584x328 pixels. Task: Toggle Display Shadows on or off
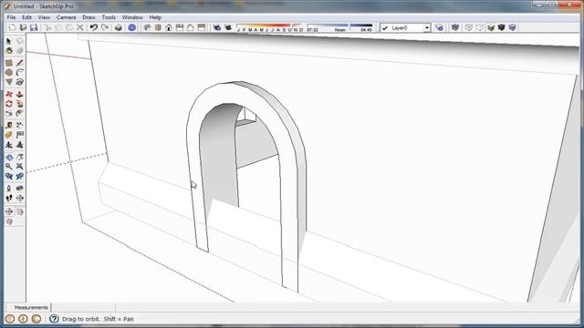pyautogui.click(x=228, y=27)
